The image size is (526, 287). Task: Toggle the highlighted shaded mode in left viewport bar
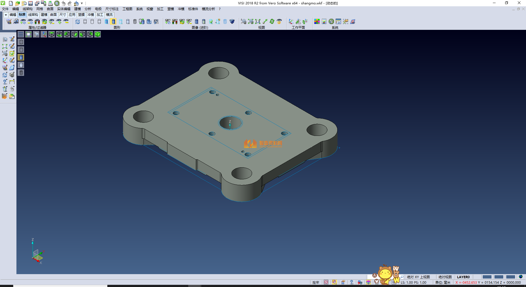tap(21, 57)
